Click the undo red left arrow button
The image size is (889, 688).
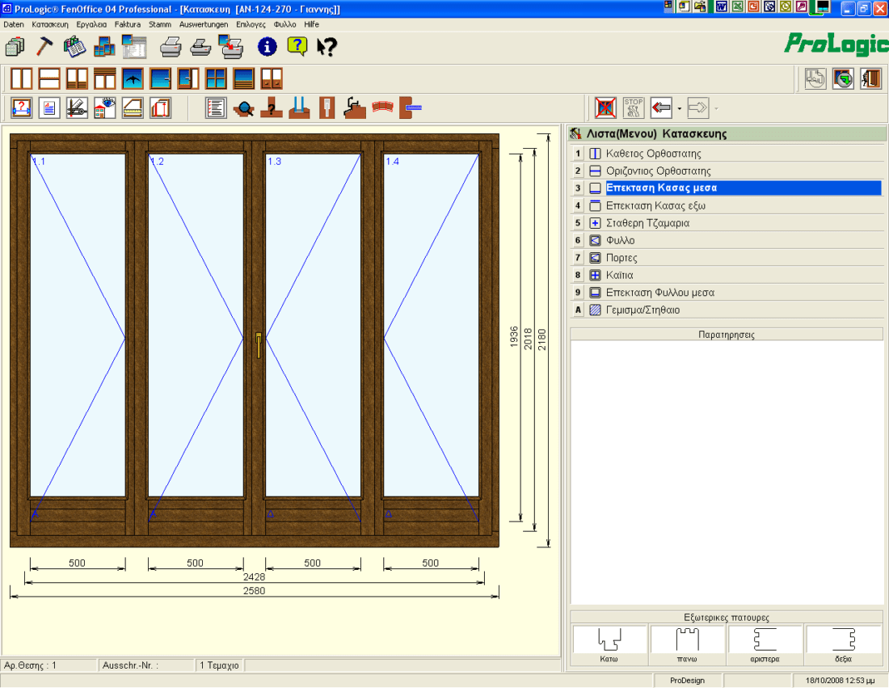[x=661, y=108]
